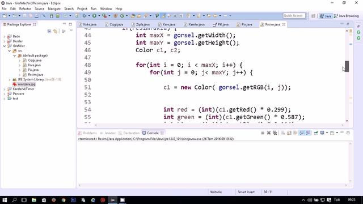This screenshot has width=363, height=204.
Task: Open File Explorer from the taskbar
Action: click(x=34, y=200)
